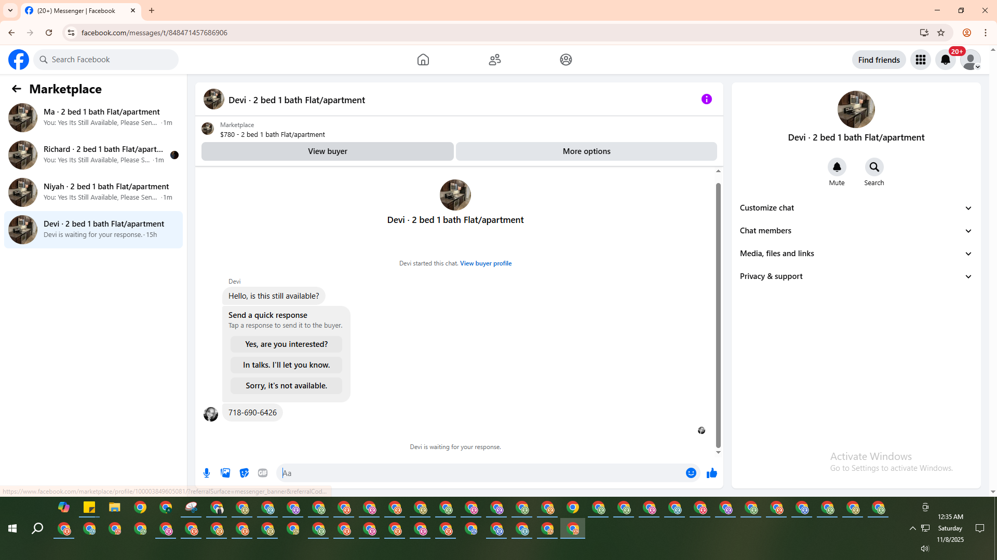Expand Customize chat section
The height and width of the screenshot is (560, 997).
click(855, 208)
